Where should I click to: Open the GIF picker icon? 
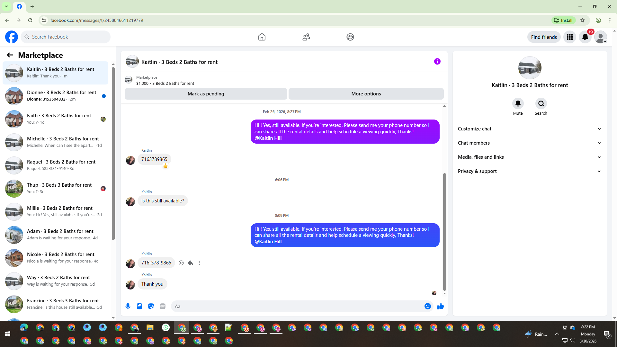(x=163, y=306)
